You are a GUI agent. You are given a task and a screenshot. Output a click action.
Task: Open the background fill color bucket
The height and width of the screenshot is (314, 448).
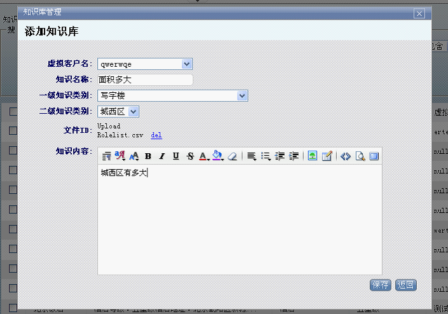[218, 156]
